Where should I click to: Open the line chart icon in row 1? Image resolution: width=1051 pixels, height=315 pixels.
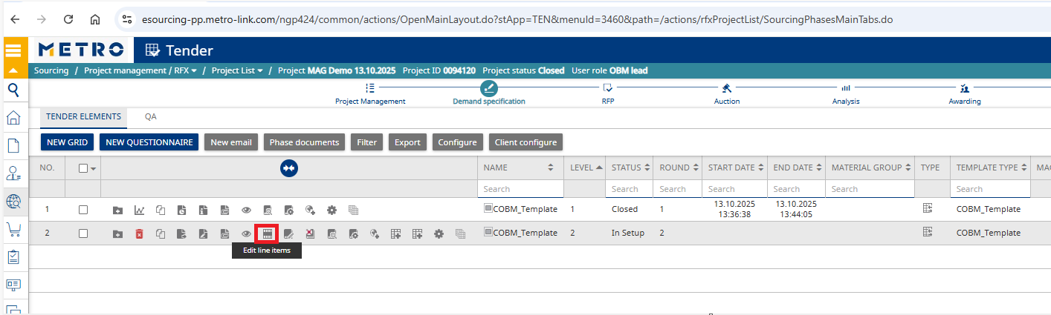[139, 210]
